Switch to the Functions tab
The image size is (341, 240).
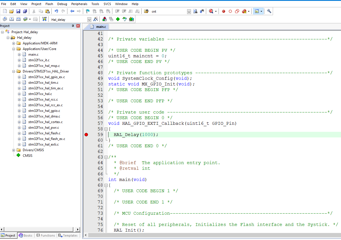tap(46, 236)
